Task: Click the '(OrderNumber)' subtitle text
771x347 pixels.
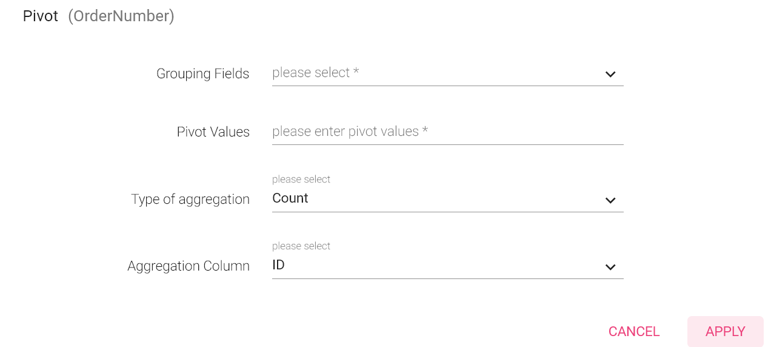Action: pos(121,16)
